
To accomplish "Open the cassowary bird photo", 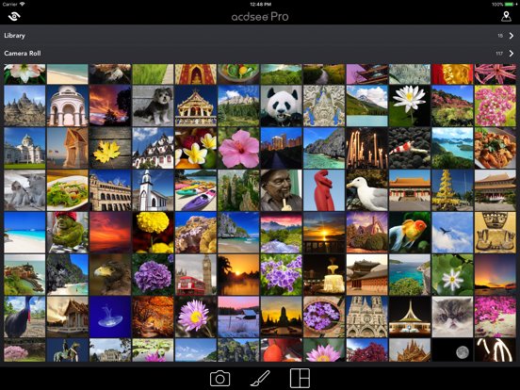I will pyautogui.click(x=24, y=317).
